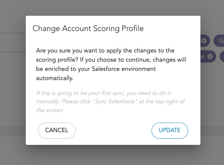Click the "Are you sure" confirmation paragraph
Screen dimensions: 224x165
111,64
